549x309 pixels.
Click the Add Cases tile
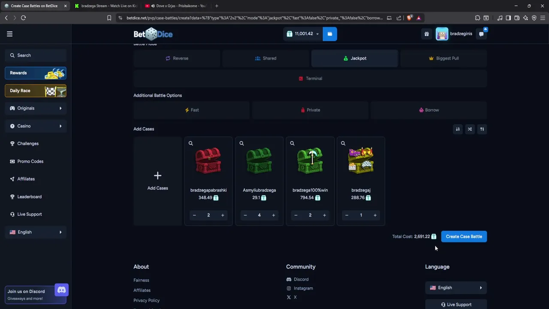[x=157, y=181]
